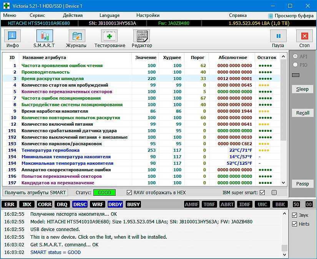Open Журналы logs folder icon
Viewport: 317px width, 259px height.
click(77, 36)
